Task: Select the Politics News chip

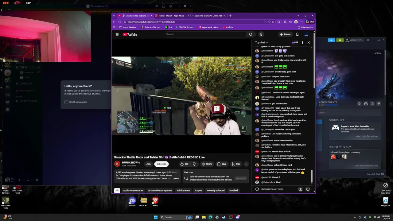Action: [x=183, y=191]
